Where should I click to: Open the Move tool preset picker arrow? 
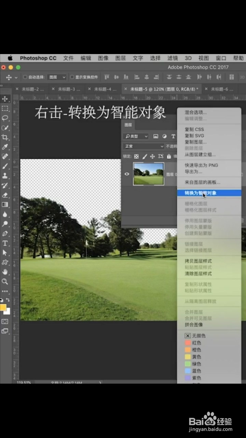16,78
